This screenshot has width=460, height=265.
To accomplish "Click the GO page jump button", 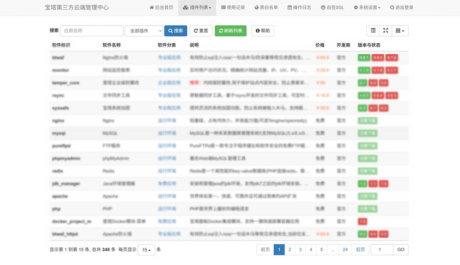I will [401, 250].
